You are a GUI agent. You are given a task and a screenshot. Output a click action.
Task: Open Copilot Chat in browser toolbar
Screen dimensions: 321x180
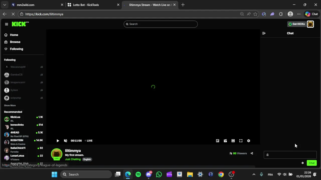(x=311, y=14)
